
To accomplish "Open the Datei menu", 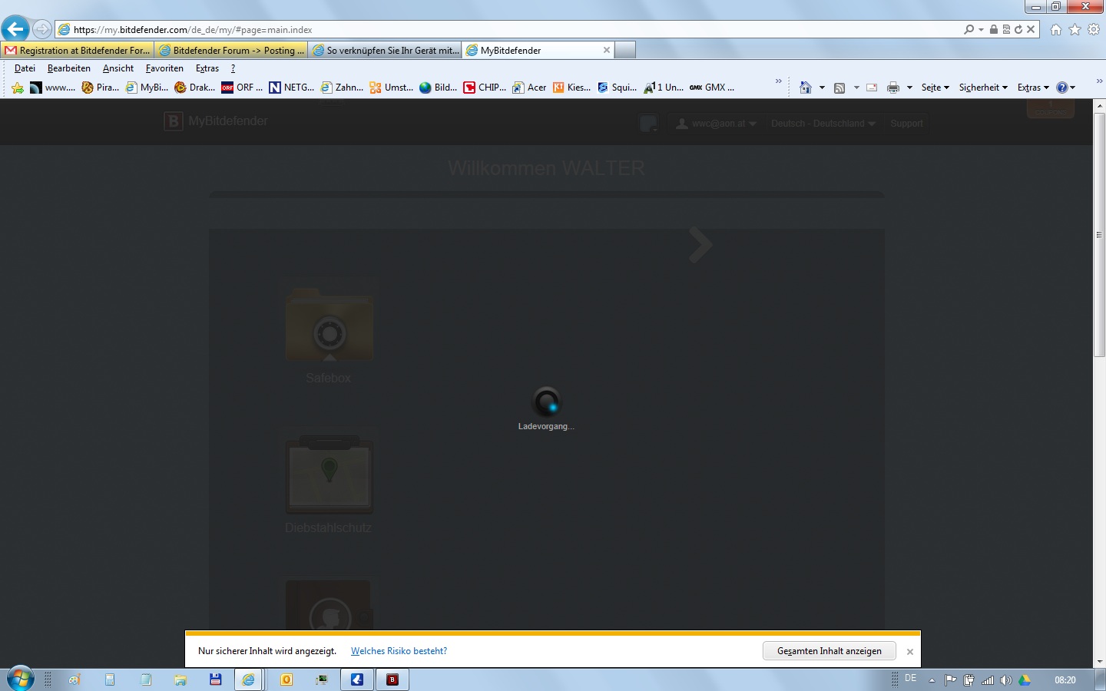I will pos(25,68).
